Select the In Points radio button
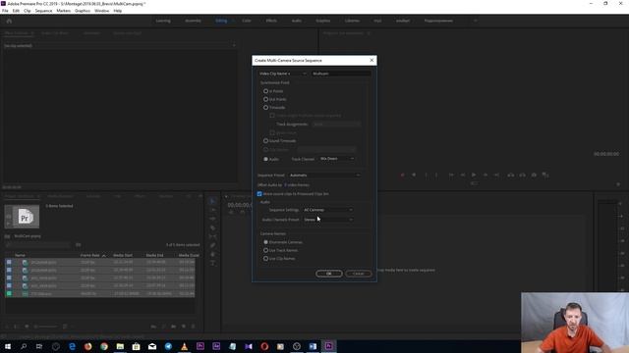 265,91
